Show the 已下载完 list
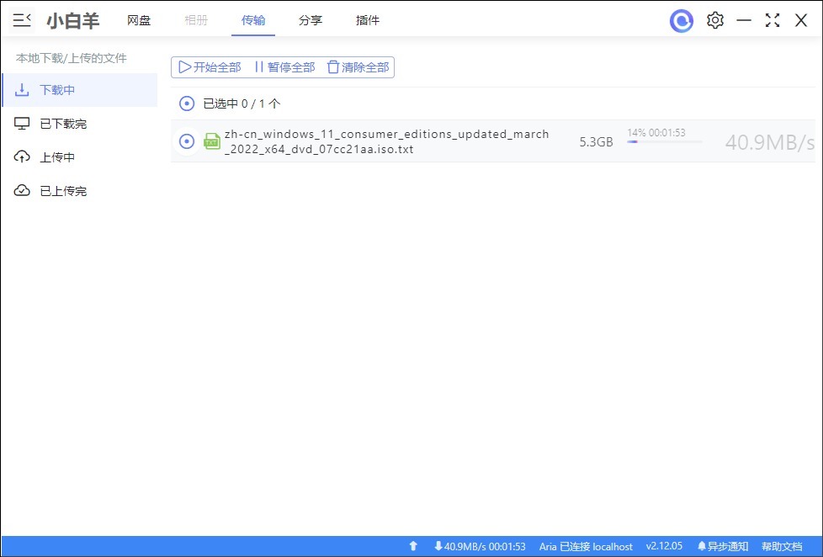The height and width of the screenshot is (557, 823). pyautogui.click(x=63, y=124)
